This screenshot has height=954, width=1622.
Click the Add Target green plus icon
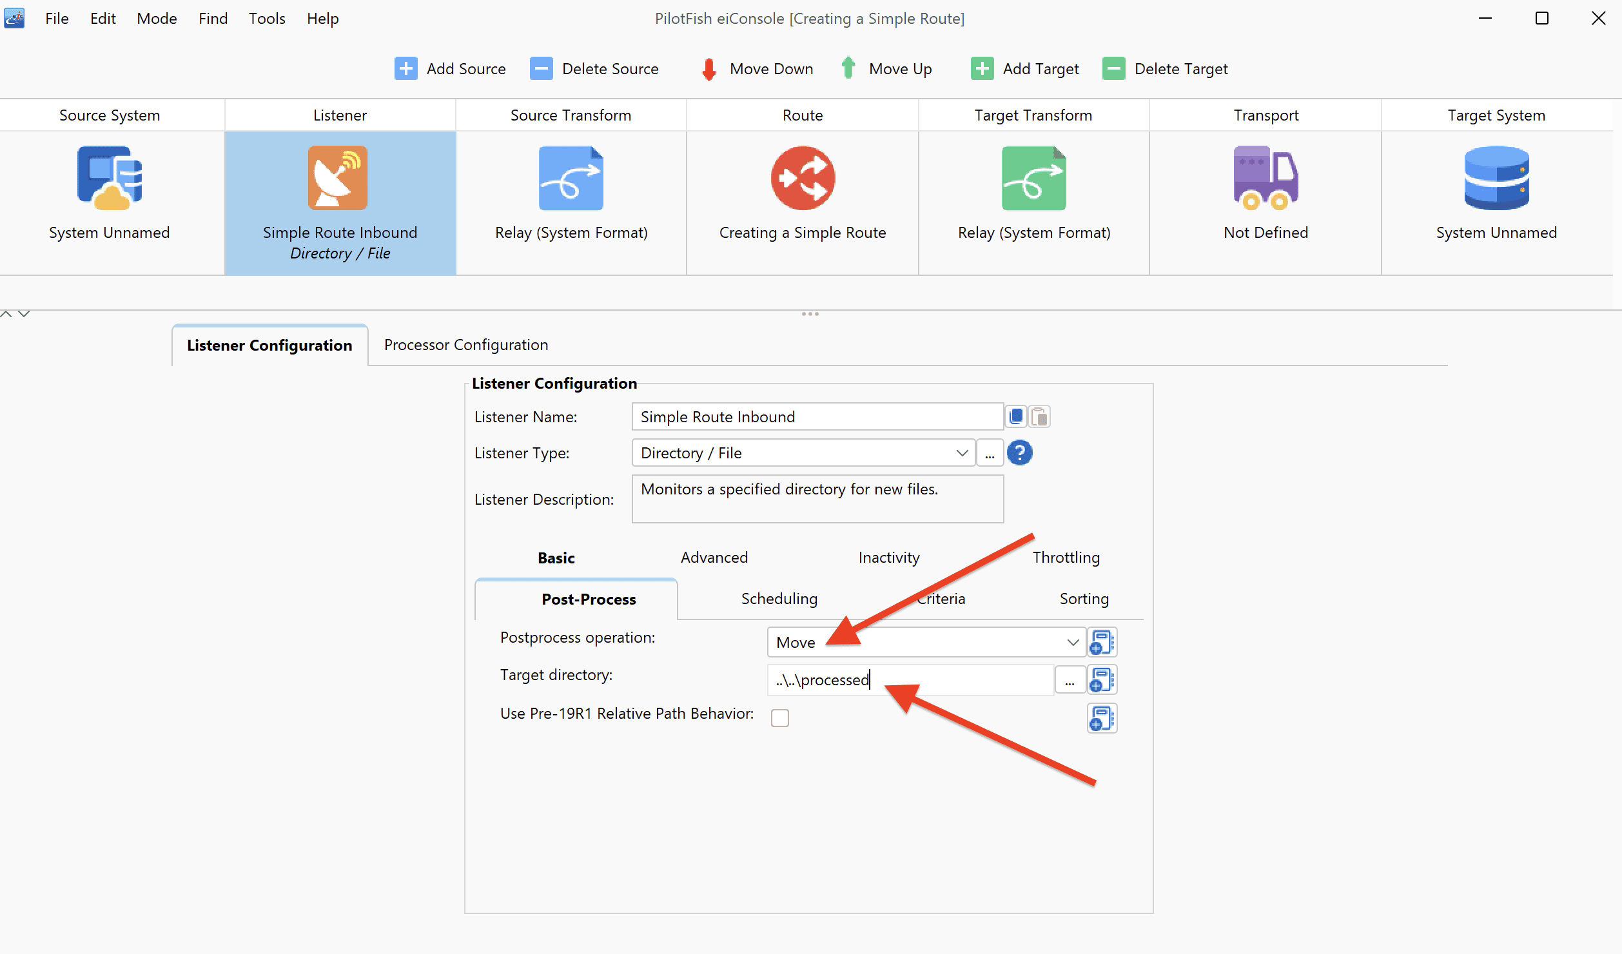[x=982, y=68]
